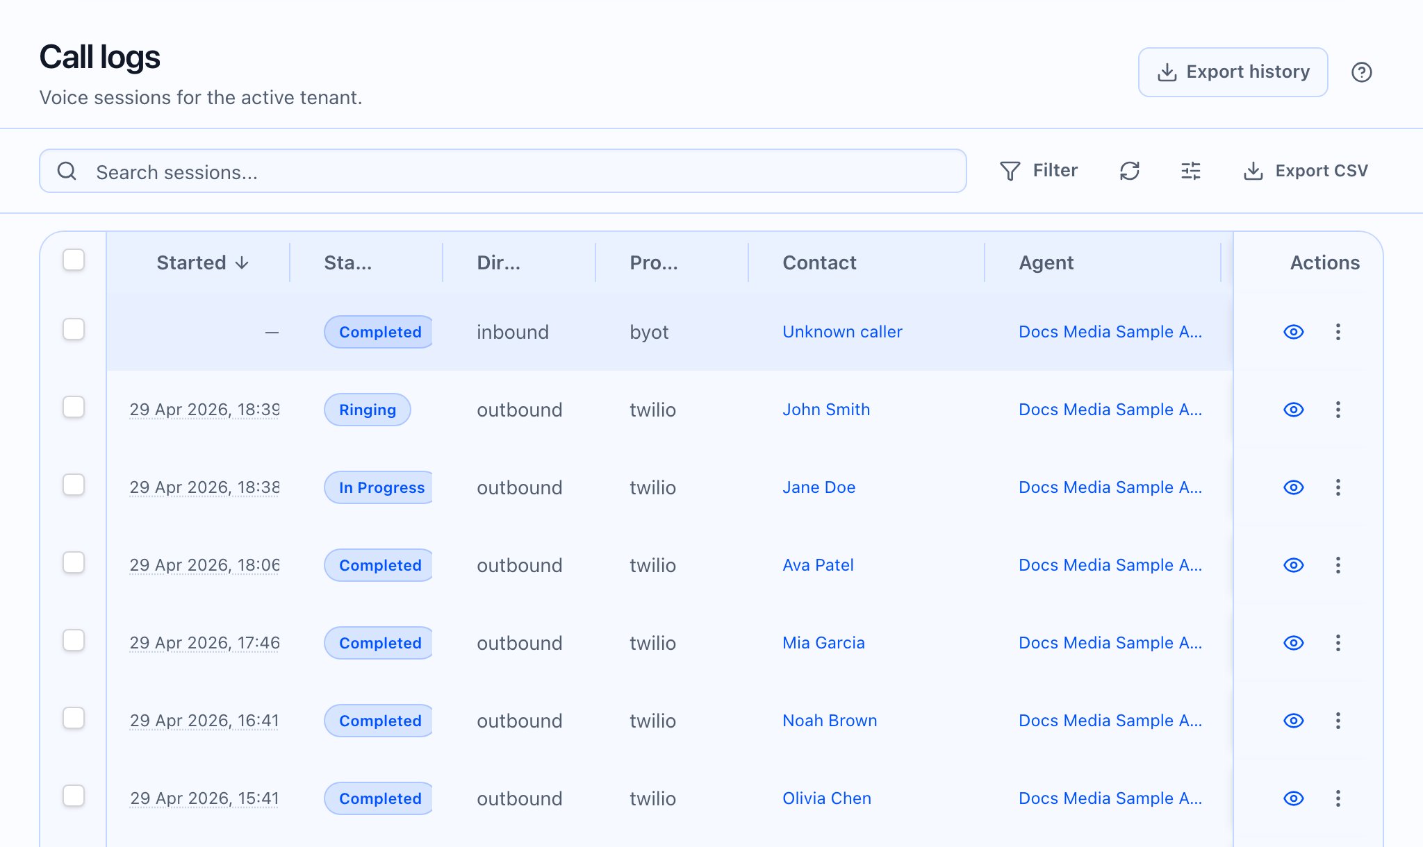Open the help question-mark icon
1423x847 pixels.
(1361, 72)
